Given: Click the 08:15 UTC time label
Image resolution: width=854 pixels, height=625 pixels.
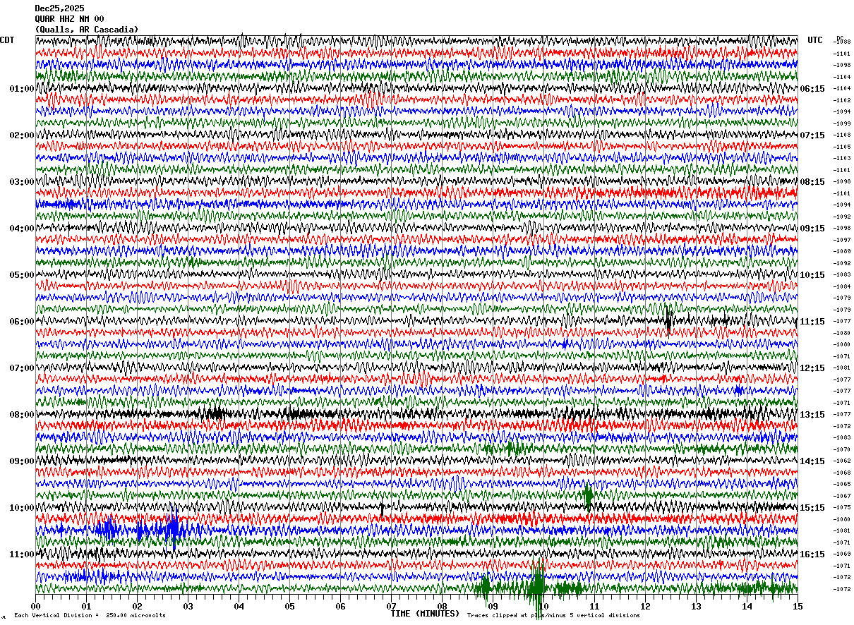Looking at the screenshot, I should (812, 182).
